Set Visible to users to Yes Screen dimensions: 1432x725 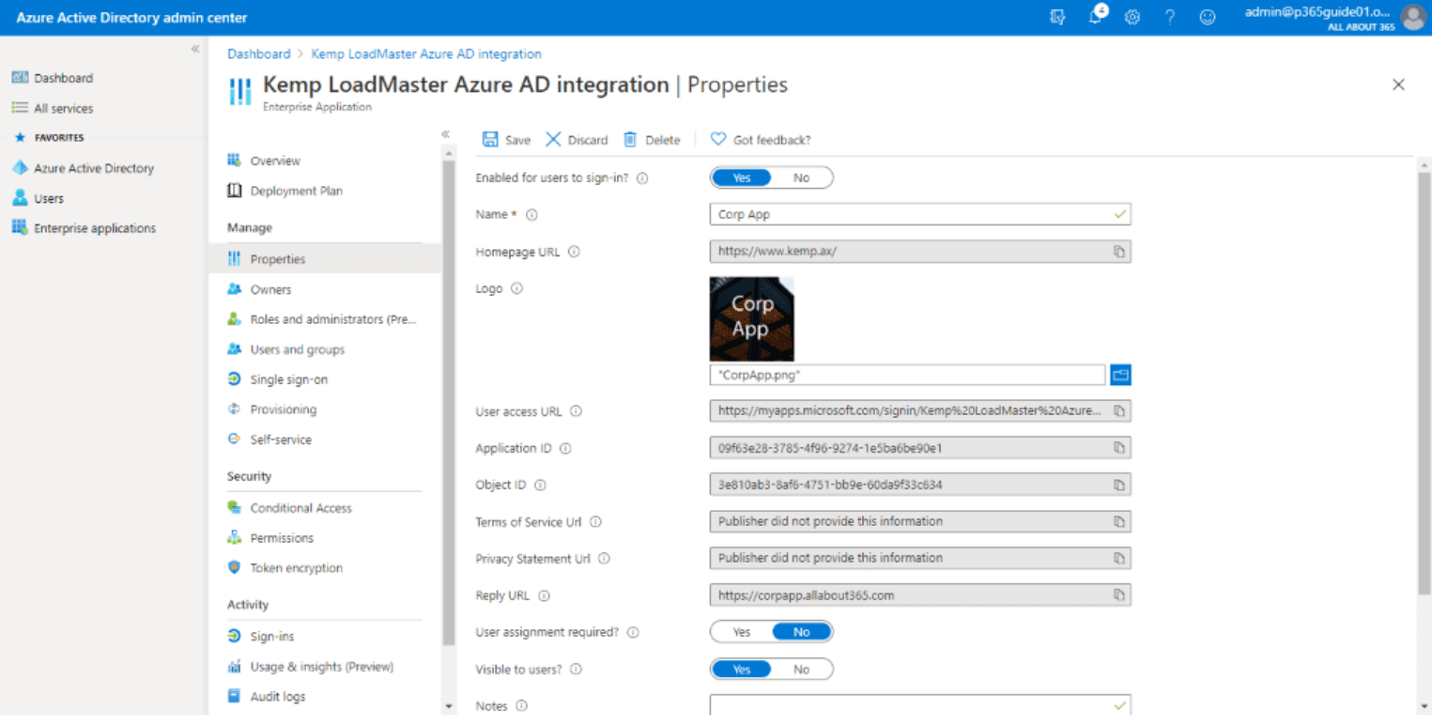pyautogui.click(x=741, y=670)
